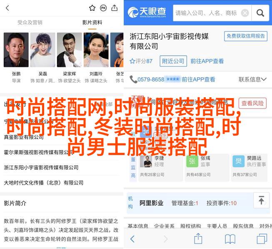Click the 免费获取信用报告 button

(246, 36)
